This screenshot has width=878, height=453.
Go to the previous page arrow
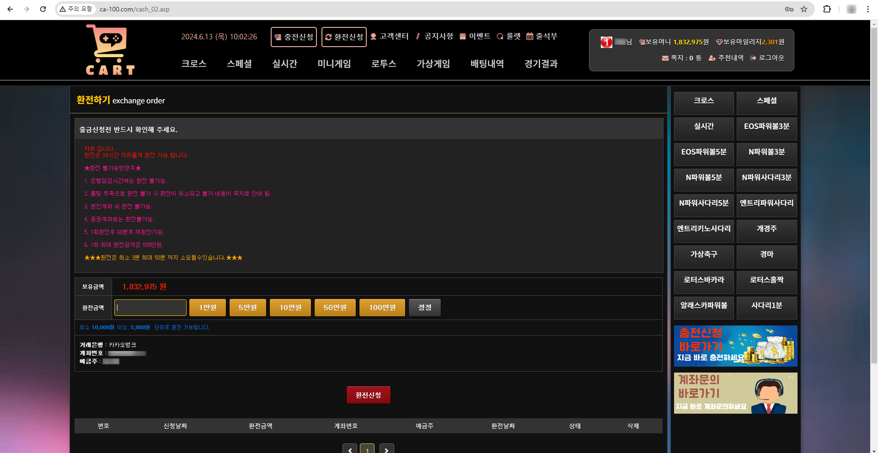350,449
